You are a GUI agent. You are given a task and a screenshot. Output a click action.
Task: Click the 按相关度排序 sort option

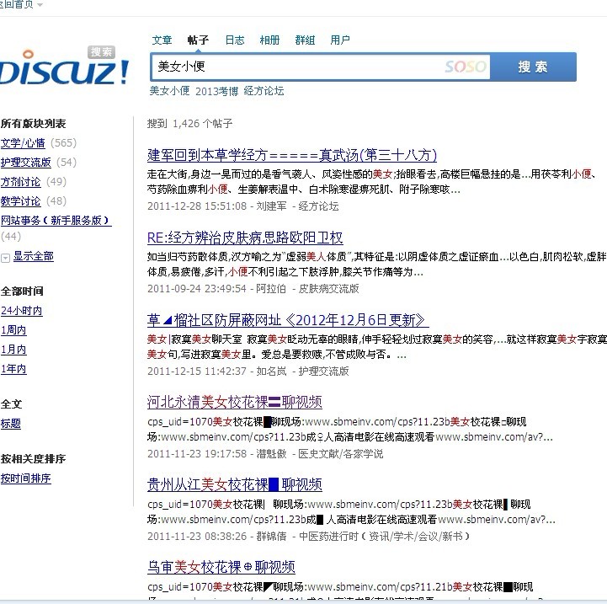(34, 459)
